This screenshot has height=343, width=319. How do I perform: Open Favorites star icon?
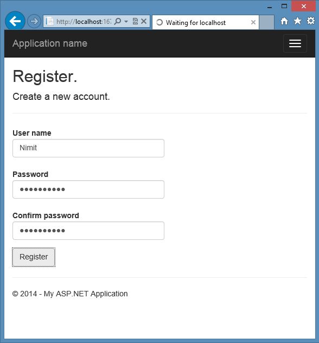pyautogui.click(x=297, y=21)
